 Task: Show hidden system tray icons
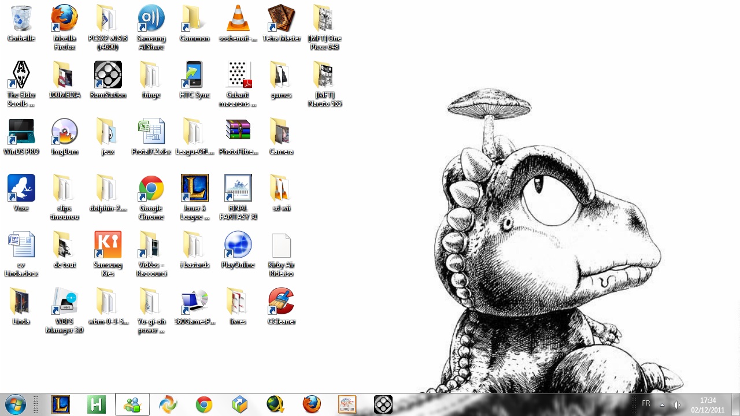(662, 405)
